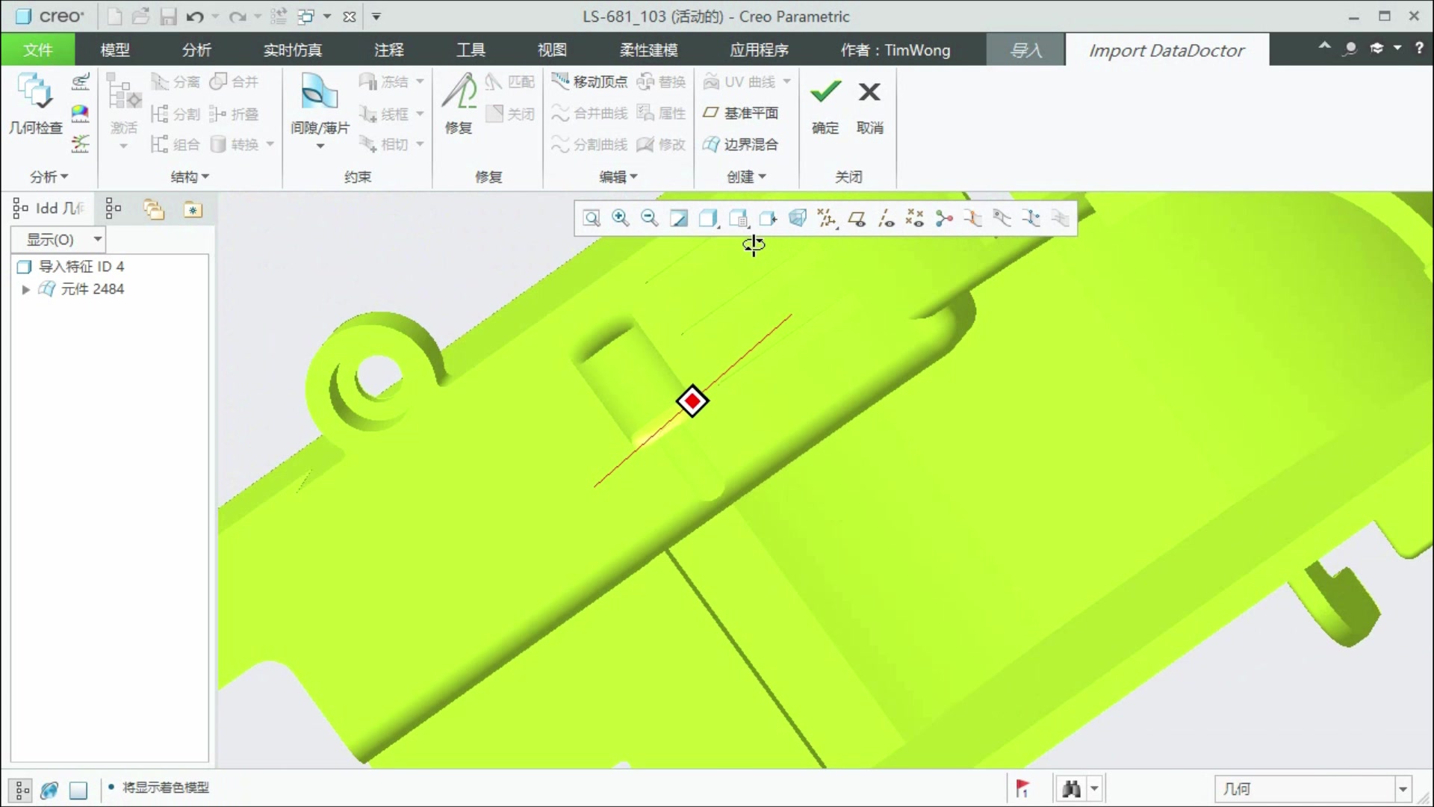The height and width of the screenshot is (807, 1434).
Task: Toggle datum point display in view toolbar
Action: pyautogui.click(x=915, y=218)
